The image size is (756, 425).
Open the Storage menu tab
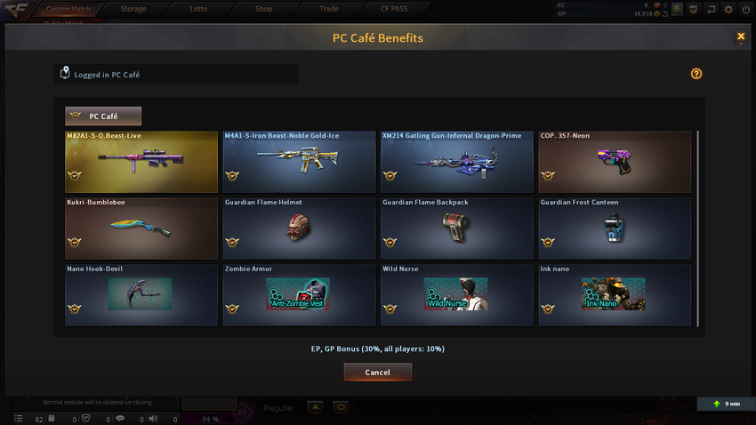133,9
